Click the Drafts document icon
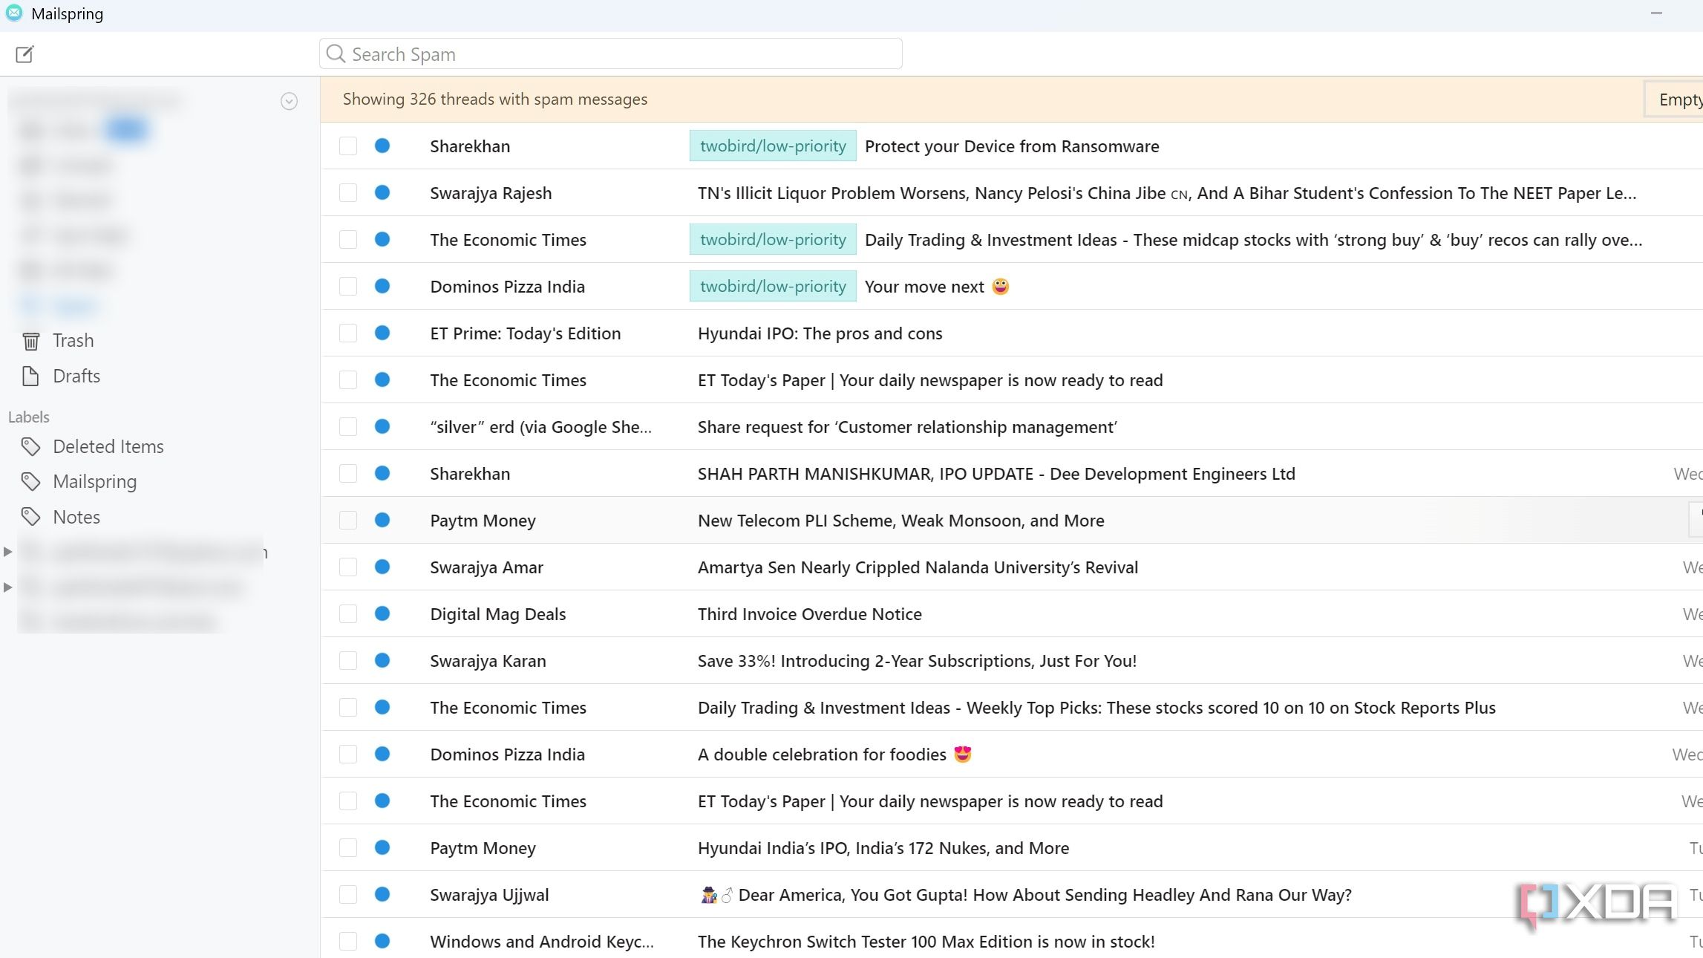 (30, 376)
